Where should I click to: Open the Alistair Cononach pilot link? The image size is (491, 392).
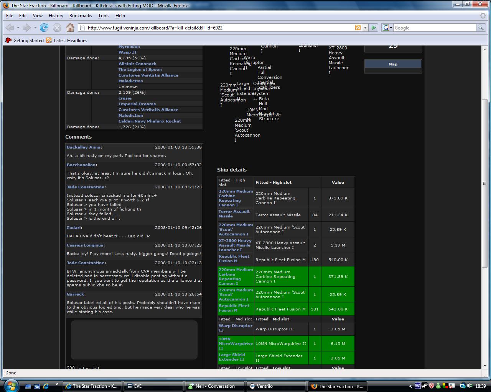point(137,64)
